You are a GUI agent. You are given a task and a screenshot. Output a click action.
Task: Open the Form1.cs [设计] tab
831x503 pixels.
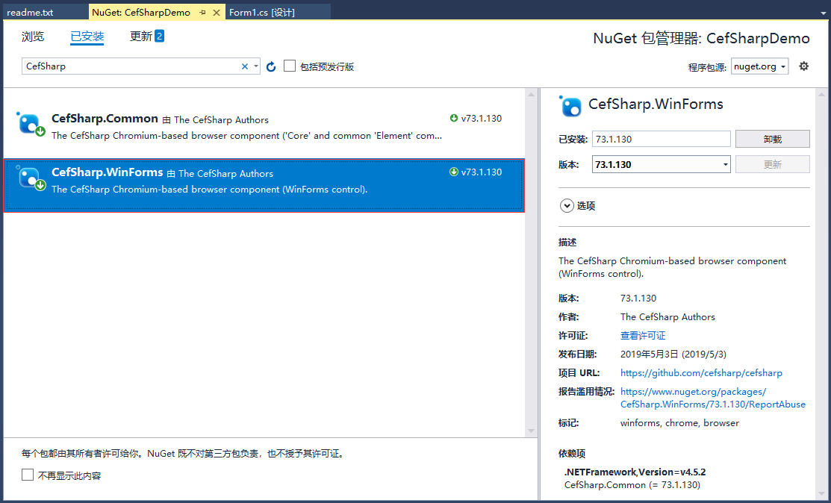coord(278,12)
